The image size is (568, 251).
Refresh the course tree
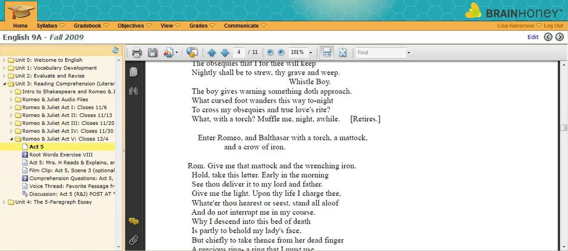point(115,50)
